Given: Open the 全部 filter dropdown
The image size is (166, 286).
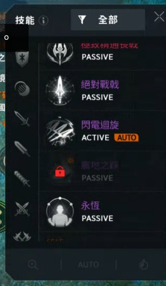Looking at the screenshot, I should click(108, 20).
